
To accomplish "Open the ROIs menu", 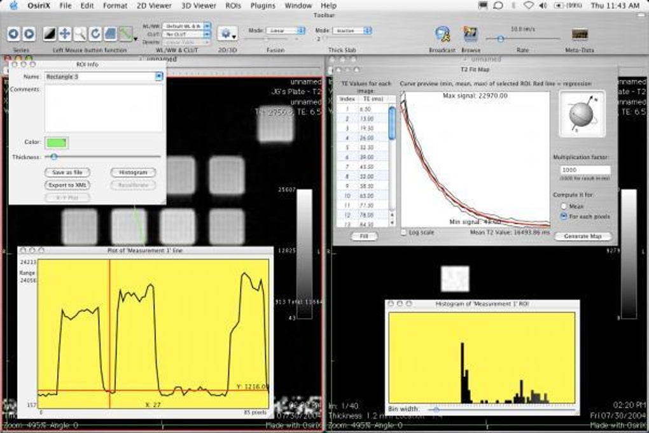I will 233,6.
